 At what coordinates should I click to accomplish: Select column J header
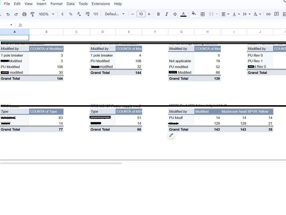[260, 32]
